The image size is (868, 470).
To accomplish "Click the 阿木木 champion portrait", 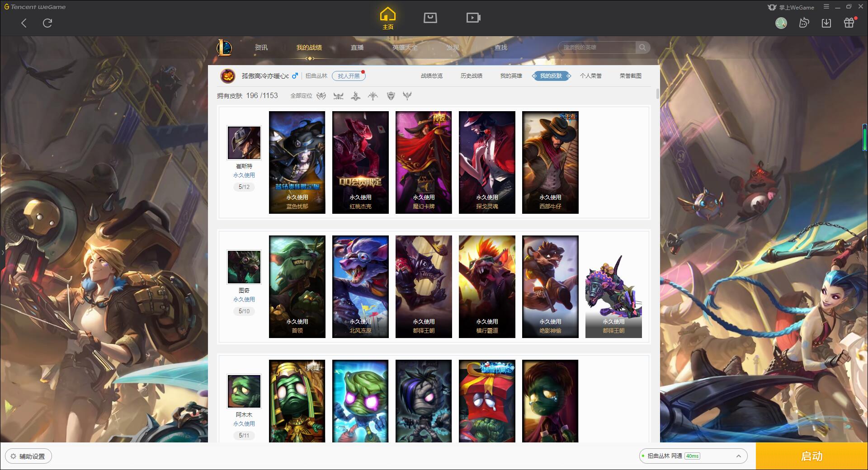I will [x=244, y=391].
